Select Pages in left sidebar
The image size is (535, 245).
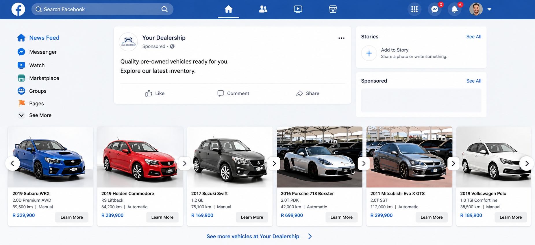pyautogui.click(x=31, y=103)
